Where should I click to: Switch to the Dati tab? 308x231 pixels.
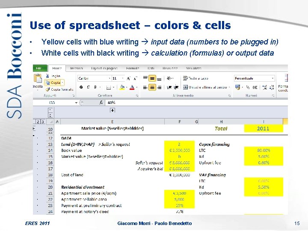point(151,68)
